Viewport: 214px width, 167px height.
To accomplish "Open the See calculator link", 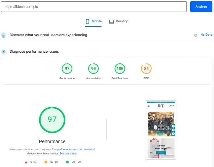I will (x=68, y=154).
